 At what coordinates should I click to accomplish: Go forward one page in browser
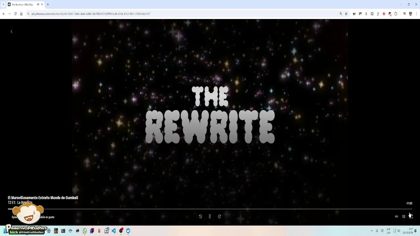pyautogui.click(x=9, y=14)
